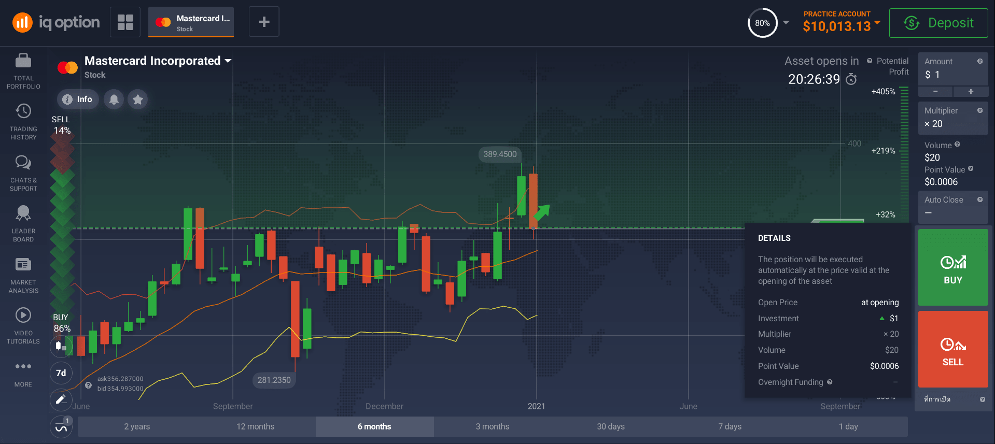Click the Potential Profit help icon
The height and width of the screenshot is (444, 995).
click(870, 61)
